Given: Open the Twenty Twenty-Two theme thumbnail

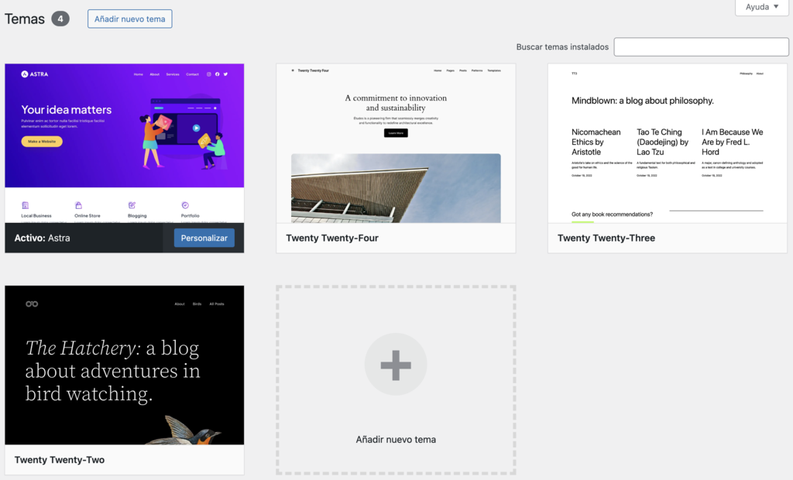Looking at the screenshot, I should coord(125,365).
